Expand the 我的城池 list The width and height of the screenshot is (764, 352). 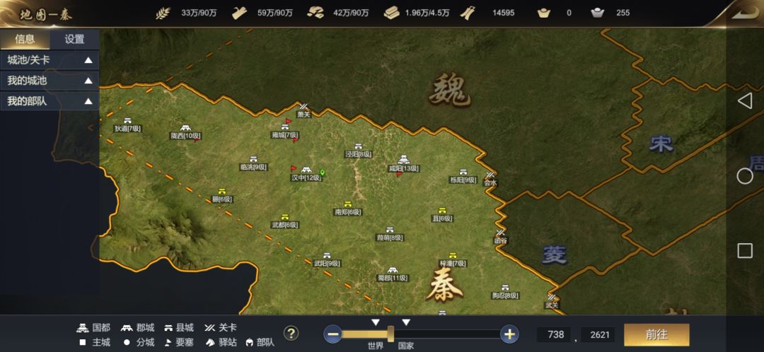tap(50, 81)
